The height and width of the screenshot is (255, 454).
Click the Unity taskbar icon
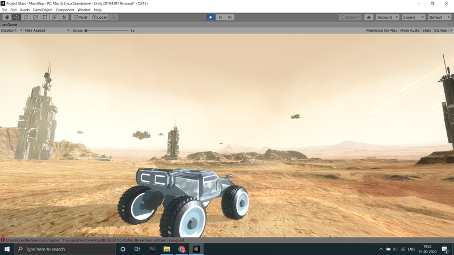[x=196, y=249]
